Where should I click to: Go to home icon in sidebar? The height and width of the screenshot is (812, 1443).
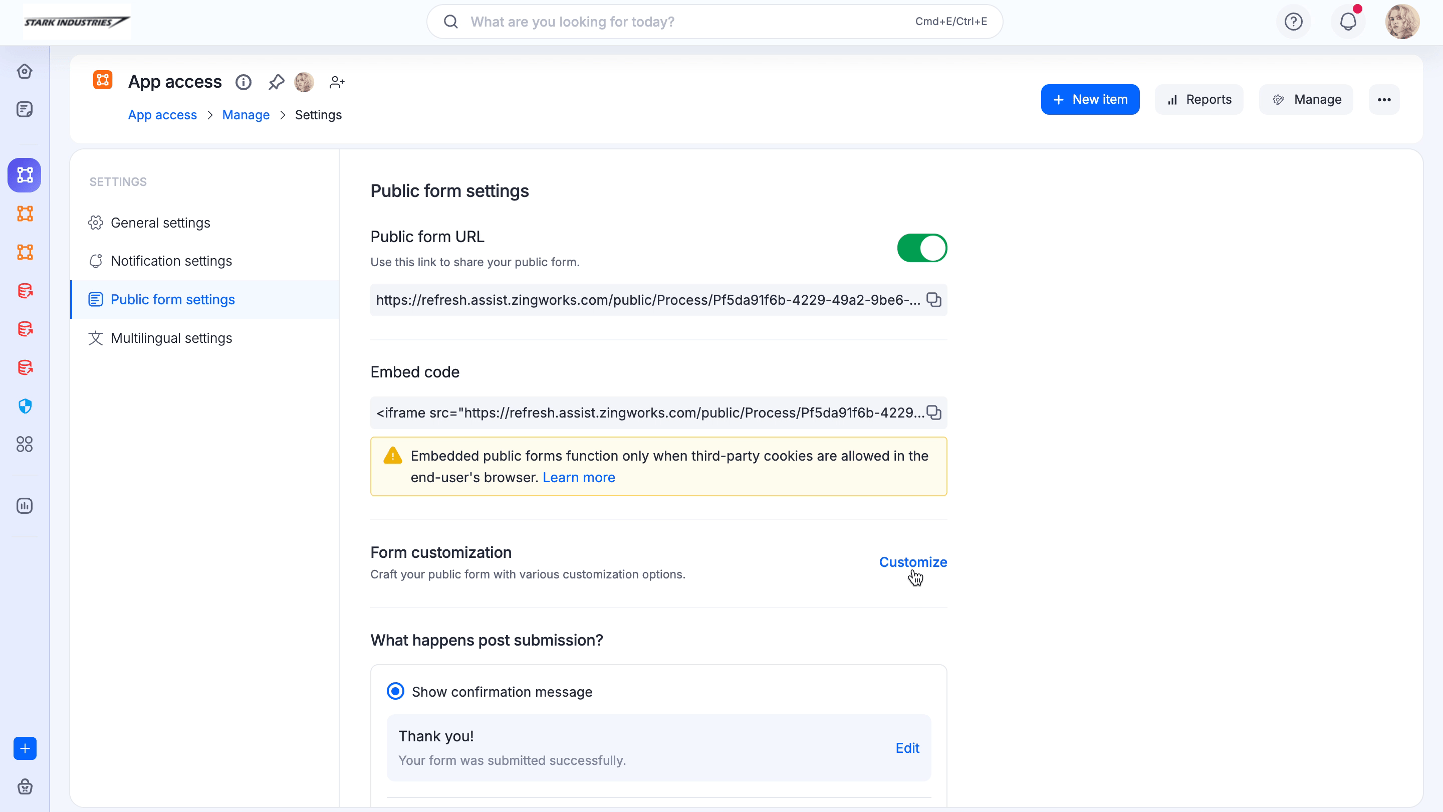pyautogui.click(x=25, y=71)
